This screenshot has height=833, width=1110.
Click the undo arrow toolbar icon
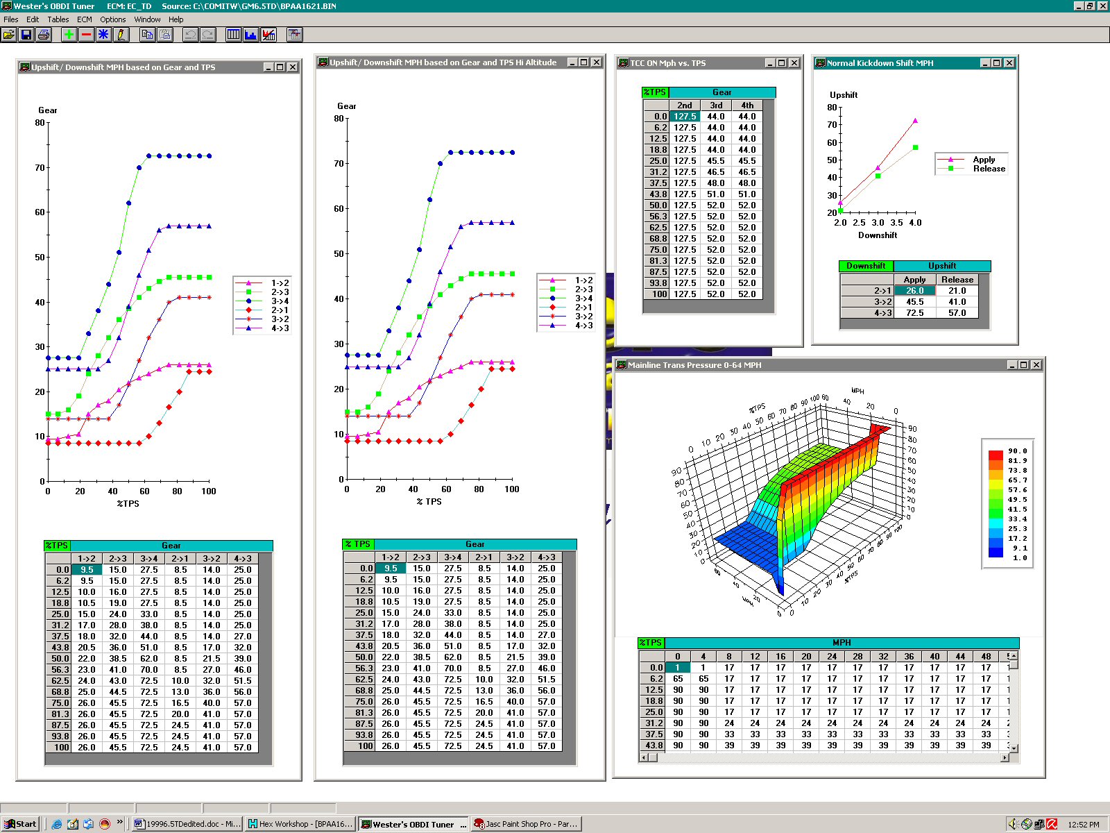190,35
